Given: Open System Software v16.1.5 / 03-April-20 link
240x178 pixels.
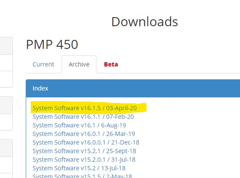Looking at the screenshot, I should [x=84, y=108].
